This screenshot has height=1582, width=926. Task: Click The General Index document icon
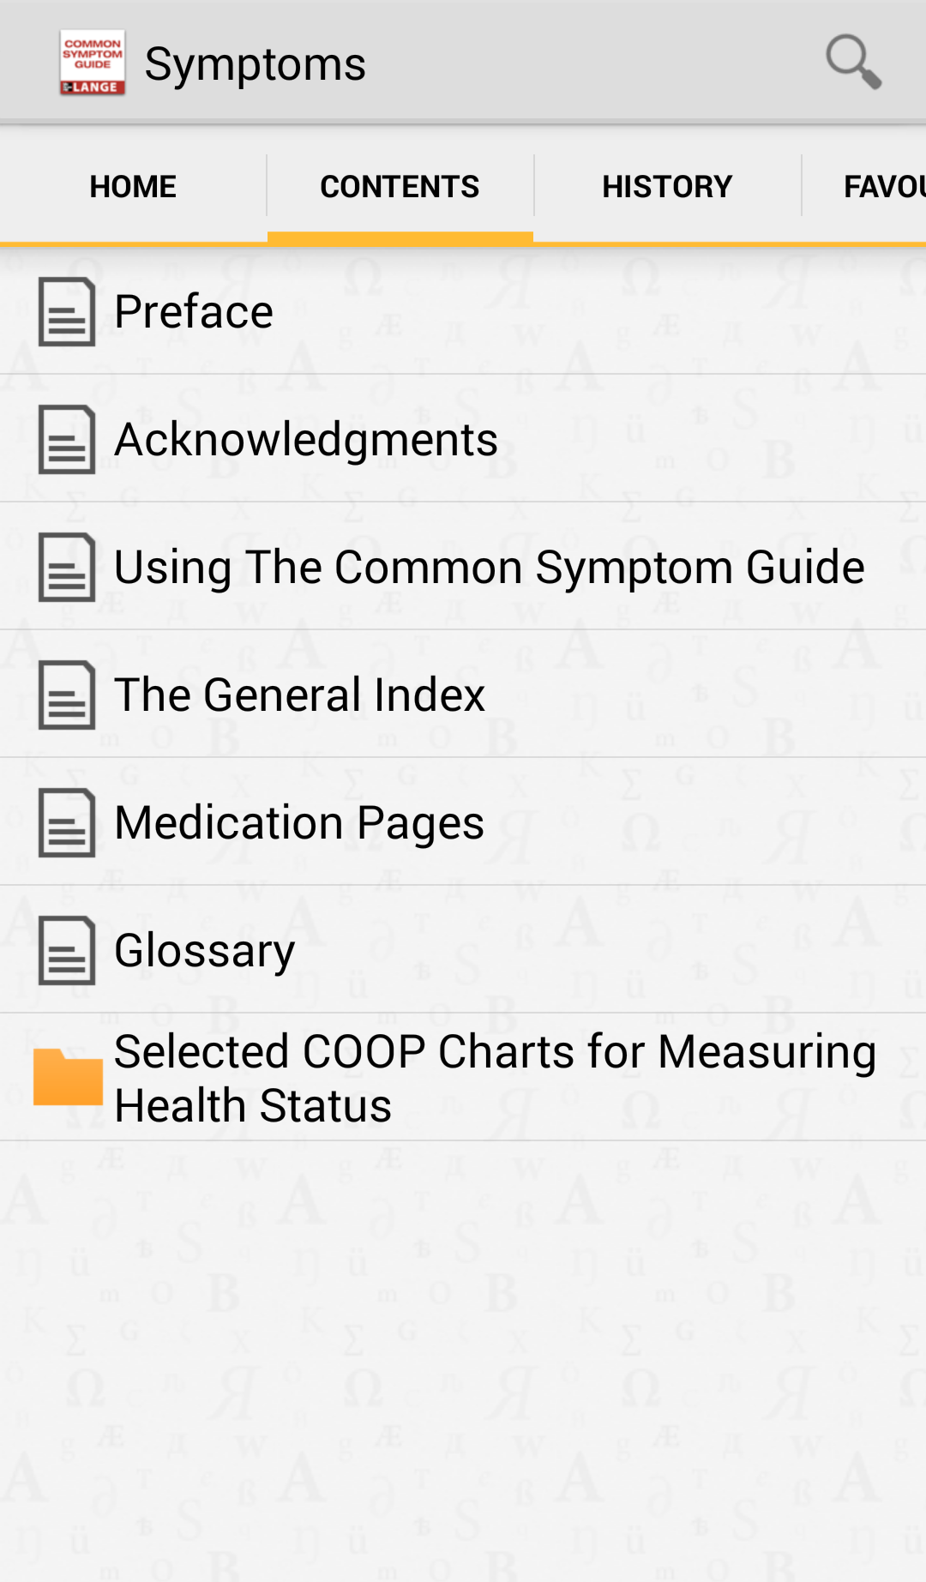(67, 695)
